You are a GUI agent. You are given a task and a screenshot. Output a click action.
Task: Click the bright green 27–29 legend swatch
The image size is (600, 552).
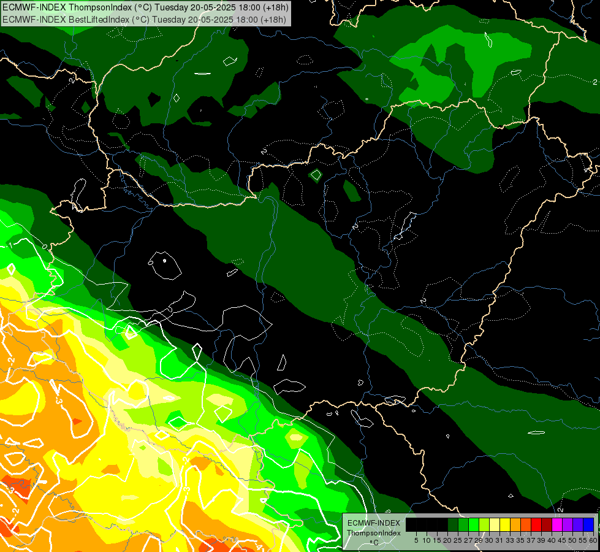click(474, 524)
